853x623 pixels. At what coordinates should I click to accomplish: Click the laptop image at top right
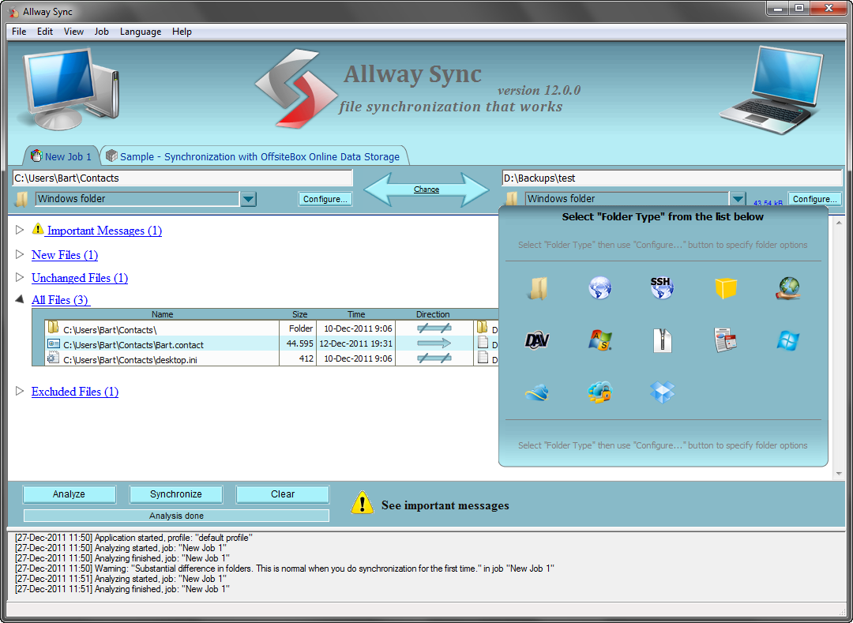point(771,90)
